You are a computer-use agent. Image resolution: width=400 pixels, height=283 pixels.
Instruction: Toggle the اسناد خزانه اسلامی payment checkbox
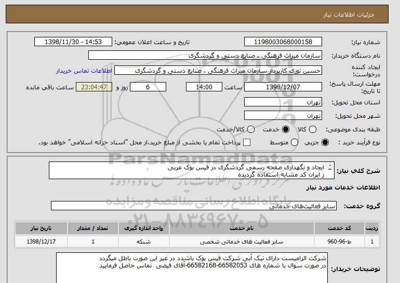(x=247, y=142)
